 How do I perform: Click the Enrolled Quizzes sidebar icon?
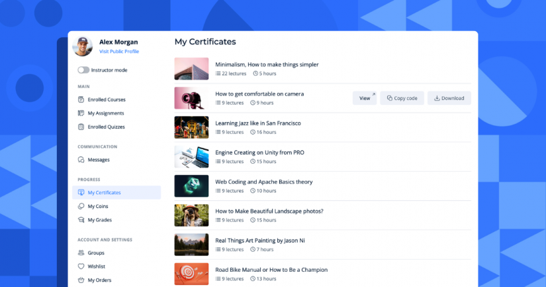[81, 127]
